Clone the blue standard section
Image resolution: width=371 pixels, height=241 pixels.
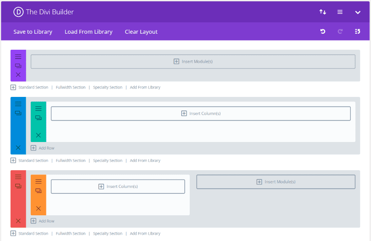18,113
